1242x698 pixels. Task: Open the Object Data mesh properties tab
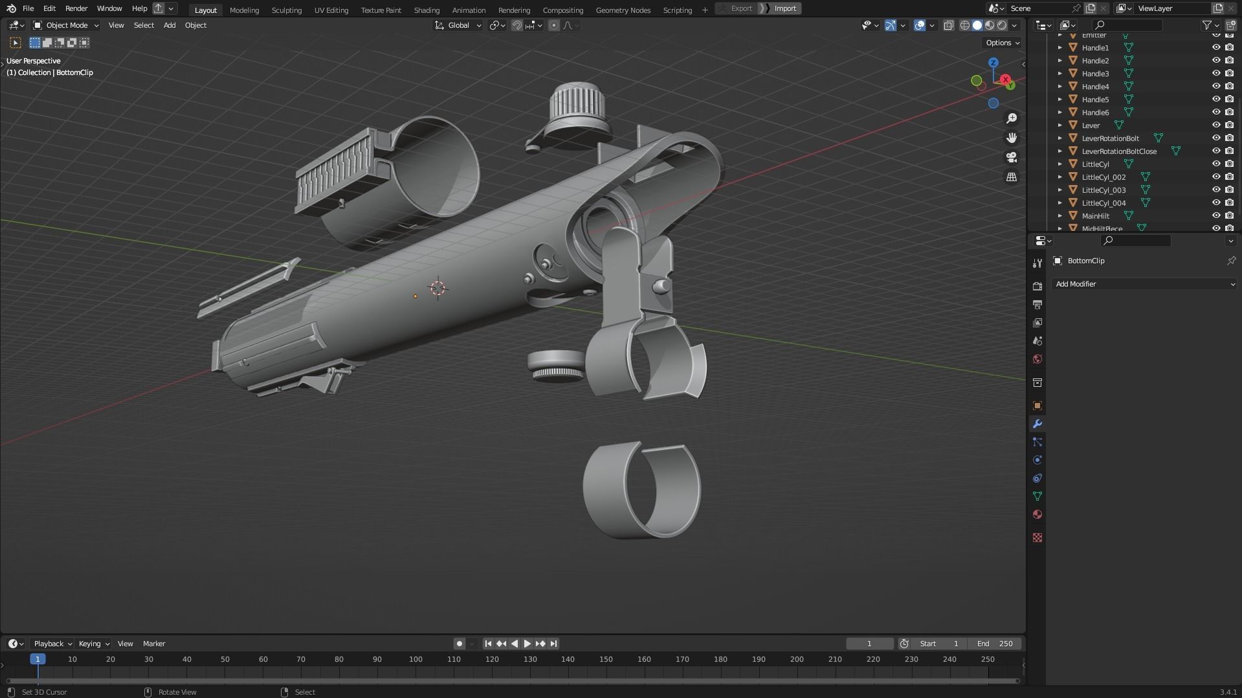[x=1037, y=496]
